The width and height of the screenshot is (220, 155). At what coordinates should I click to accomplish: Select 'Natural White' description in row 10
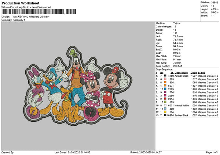click(x=182, y=106)
